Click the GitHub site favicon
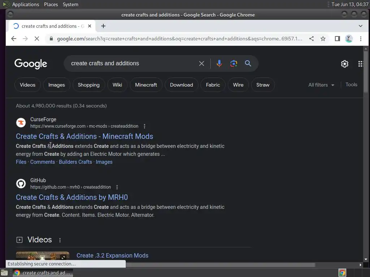This screenshot has width=370, height=277. (21, 184)
